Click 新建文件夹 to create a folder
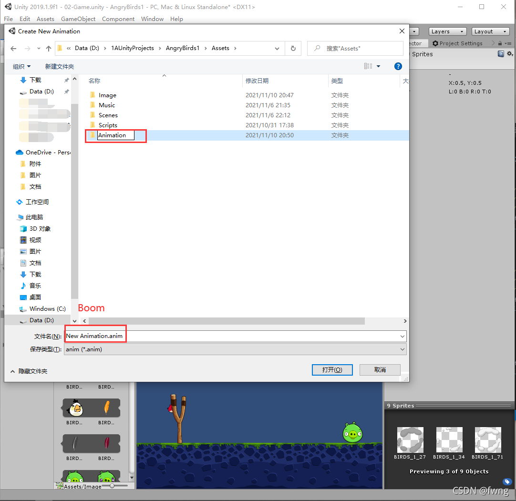The width and height of the screenshot is (516, 501). 60,66
